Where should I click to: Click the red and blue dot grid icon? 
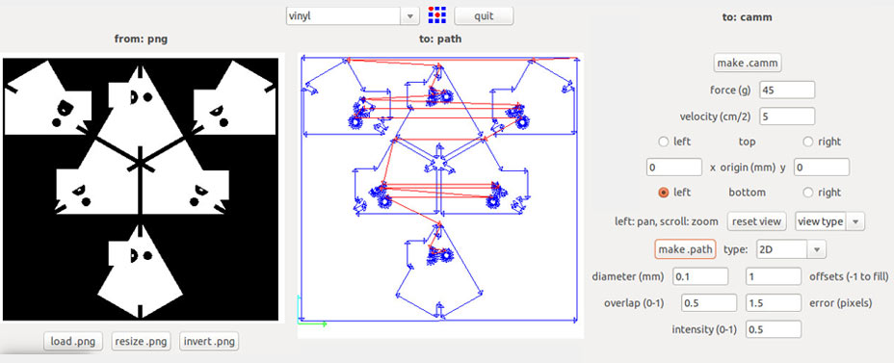(x=436, y=15)
